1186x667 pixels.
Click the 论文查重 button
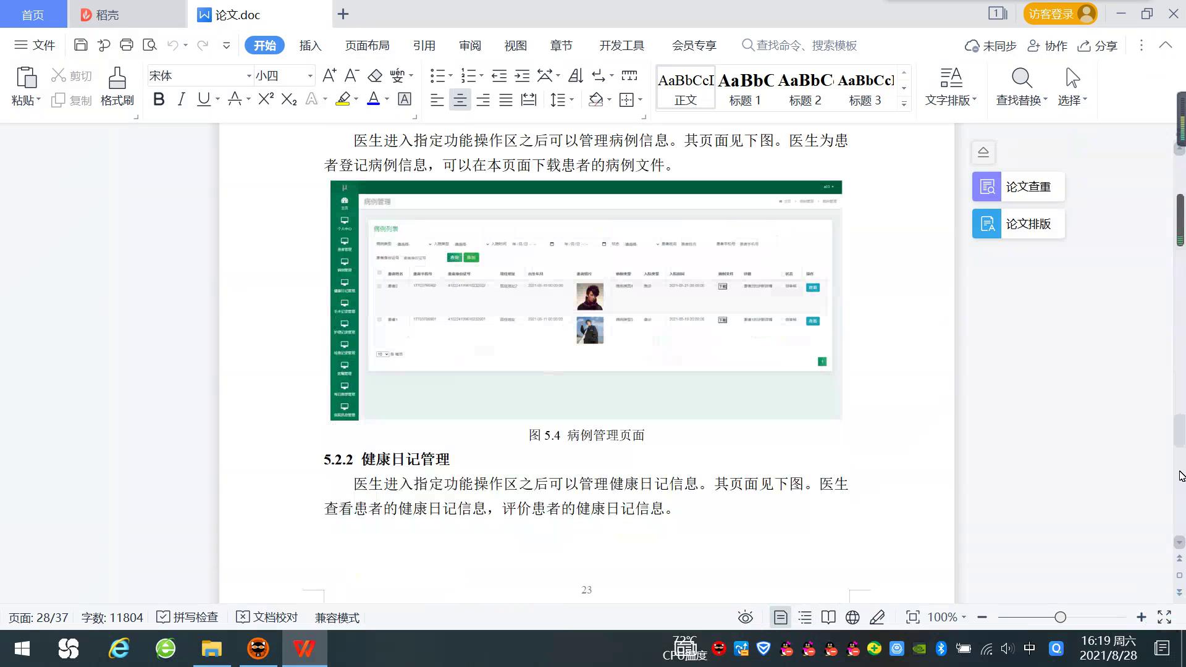tap(1018, 187)
